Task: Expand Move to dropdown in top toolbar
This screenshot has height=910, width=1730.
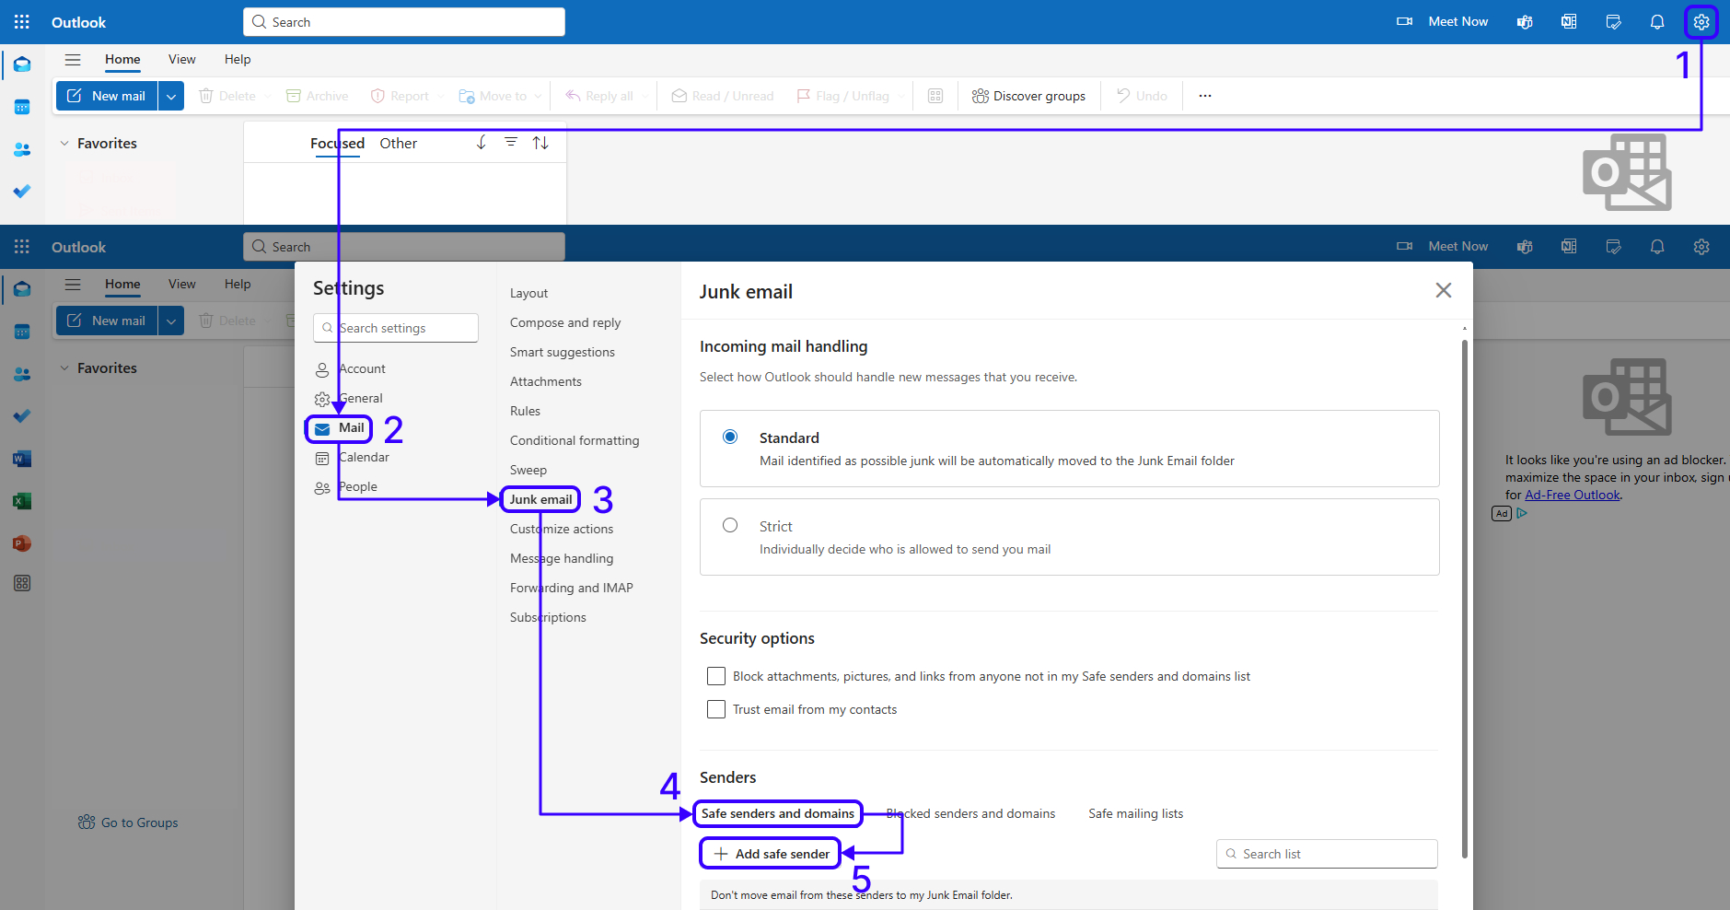Action: (539, 96)
